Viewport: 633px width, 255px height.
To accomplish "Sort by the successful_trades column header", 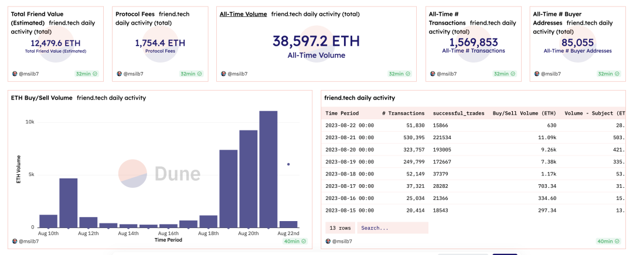I will pyautogui.click(x=458, y=113).
